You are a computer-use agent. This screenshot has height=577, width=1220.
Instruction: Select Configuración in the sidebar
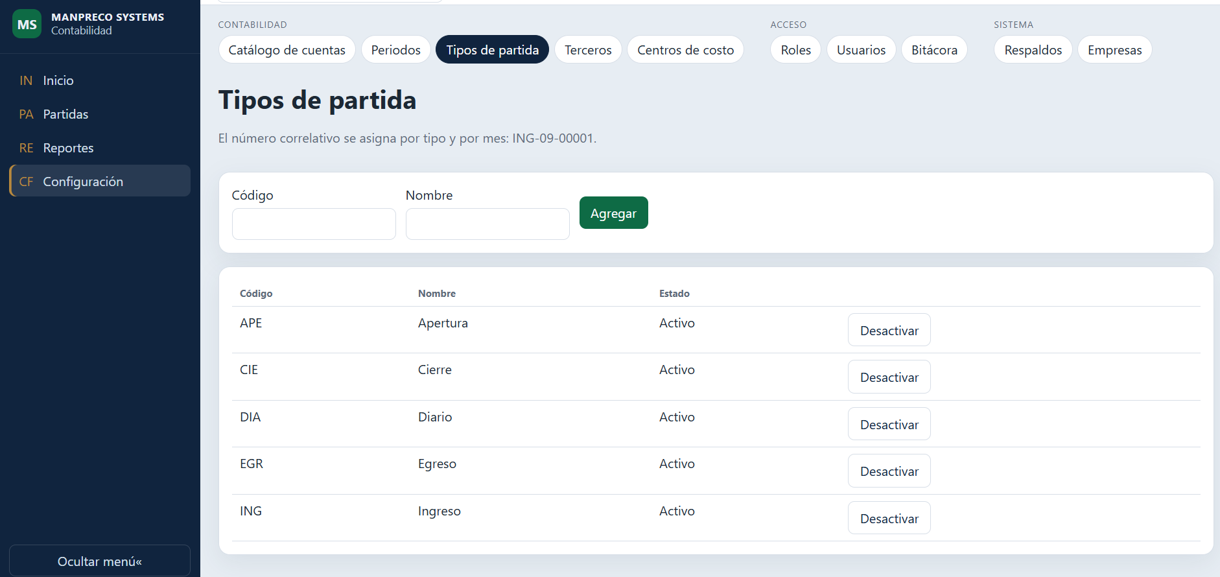pyautogui.click(x=100, y=181)
